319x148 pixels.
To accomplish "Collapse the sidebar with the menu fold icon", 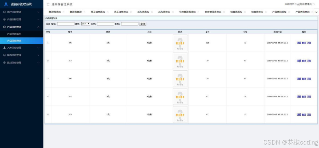I will (48, 4).
